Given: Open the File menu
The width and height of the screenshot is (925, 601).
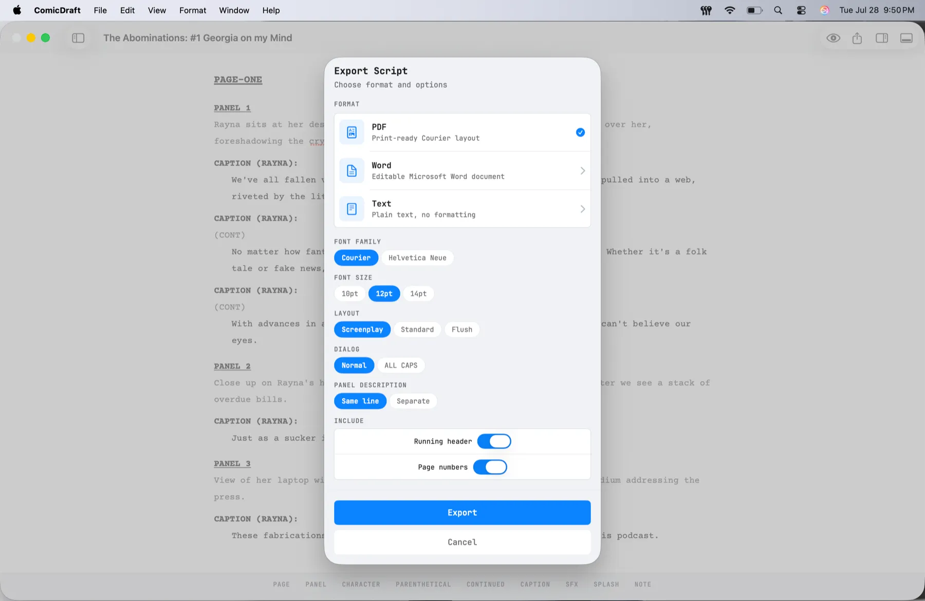Looking at the screenshot, I should [x=100, y=10].
